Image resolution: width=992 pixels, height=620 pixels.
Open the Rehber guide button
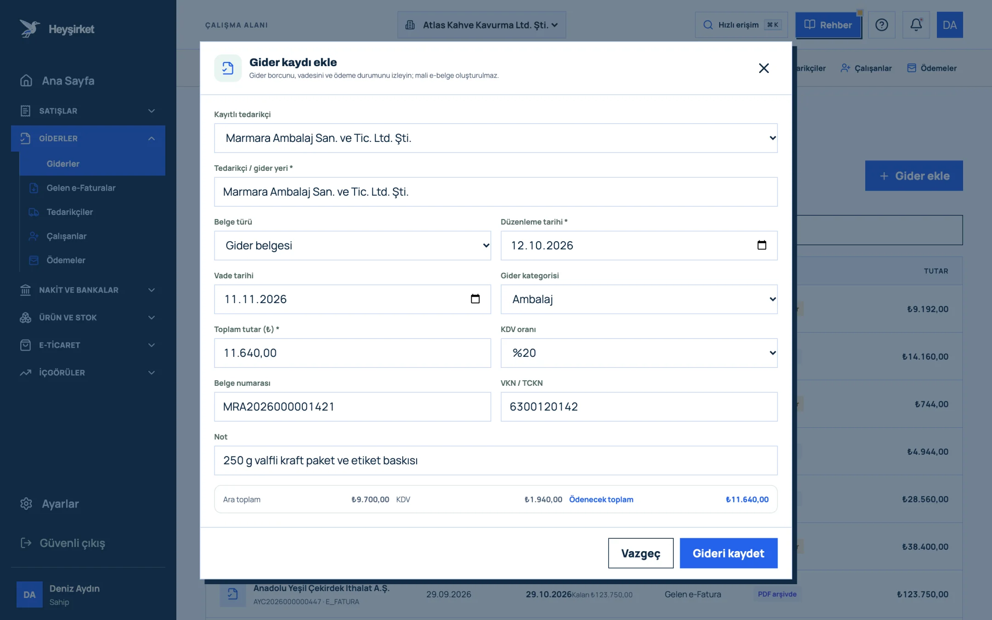829,25
